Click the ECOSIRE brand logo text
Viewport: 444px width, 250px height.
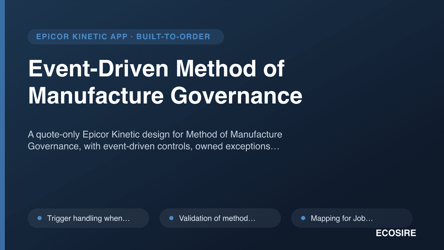[396, 233]
